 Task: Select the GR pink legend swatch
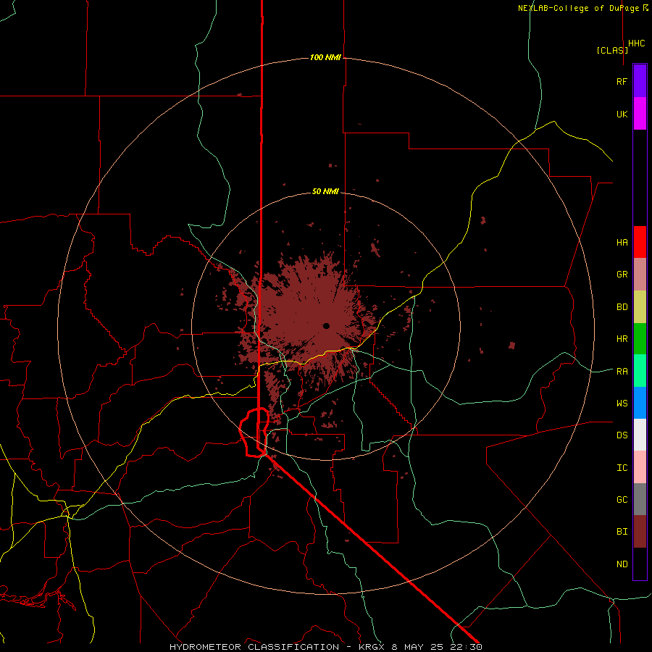[x=640, y=275]
